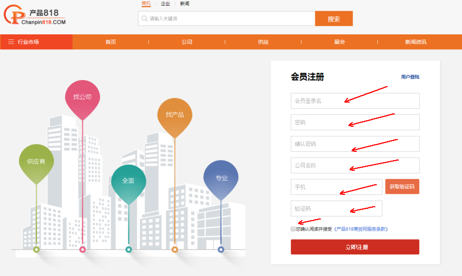Click the Chanpin818.COM logo
462x276 pixels.
coord(35,16)
